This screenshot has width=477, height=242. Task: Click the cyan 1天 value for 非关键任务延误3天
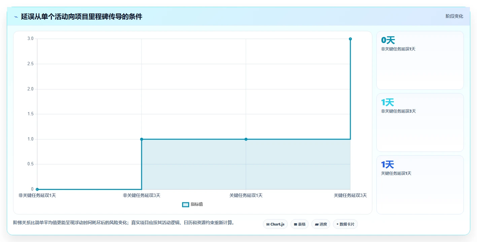click(x=387, y=103)
